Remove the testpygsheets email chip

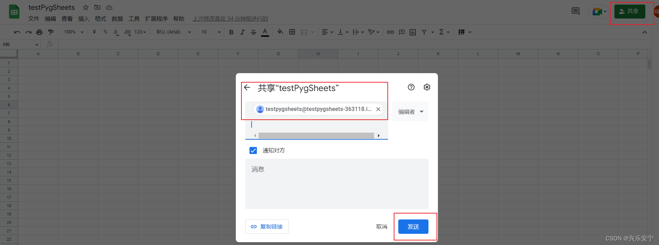[x=378, y=109]
